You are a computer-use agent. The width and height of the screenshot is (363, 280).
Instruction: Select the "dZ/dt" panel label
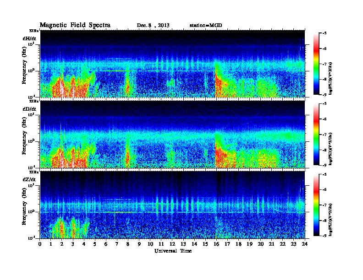(29, 179)
